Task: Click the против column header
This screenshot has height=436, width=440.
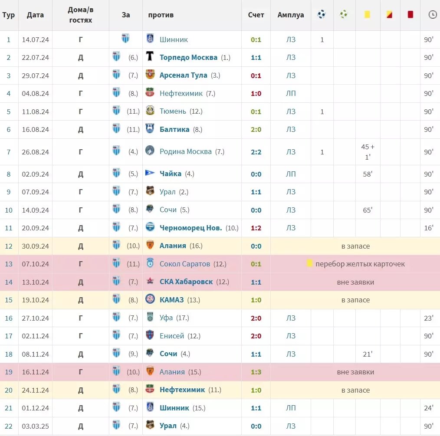Action: click(x=161, y=15)
